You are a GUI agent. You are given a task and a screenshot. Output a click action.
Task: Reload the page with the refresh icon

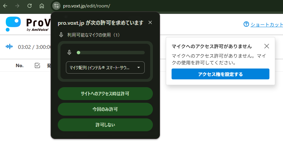[30, 6]
